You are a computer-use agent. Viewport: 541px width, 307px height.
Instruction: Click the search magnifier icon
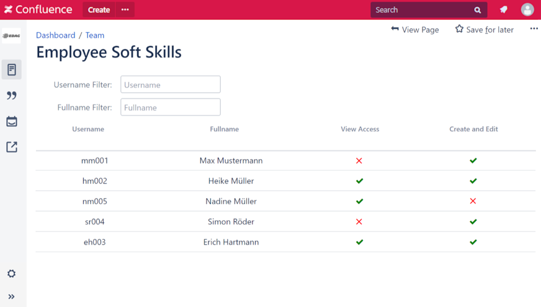[478, 10]
